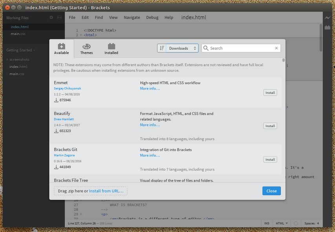Click Brackets Git download count icon
This screenshot has width=335, height=232.
point(56,167)
